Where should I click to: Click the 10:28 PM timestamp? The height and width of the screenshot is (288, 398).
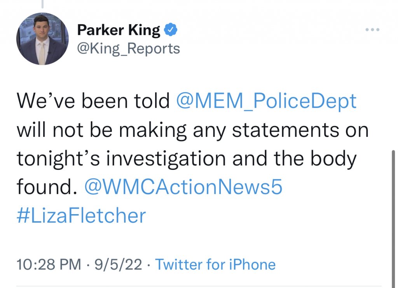(x=49, y=265)
